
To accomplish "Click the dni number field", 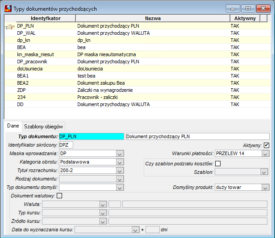I will (152, 230).
